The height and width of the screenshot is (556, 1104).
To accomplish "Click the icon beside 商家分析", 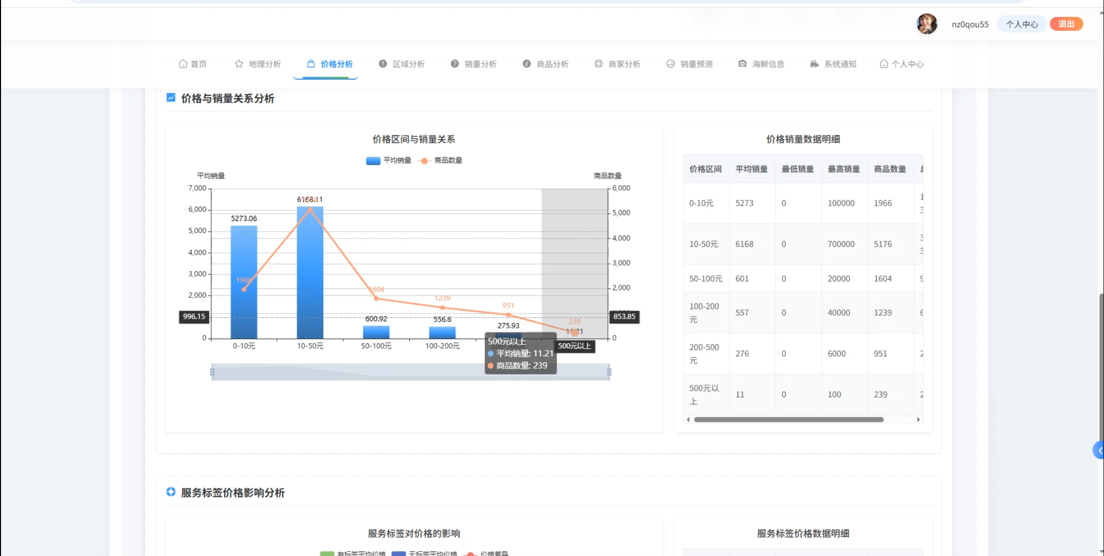I will pos(599,64).
